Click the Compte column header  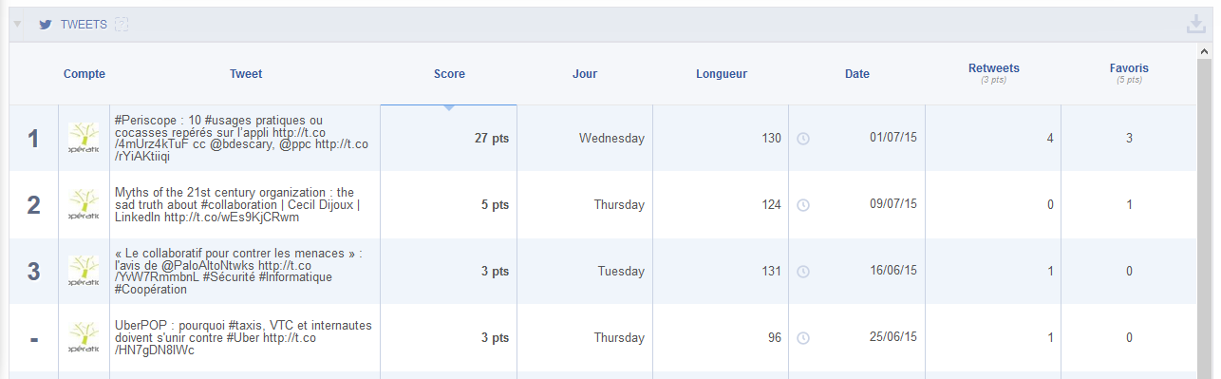point(85,74)
